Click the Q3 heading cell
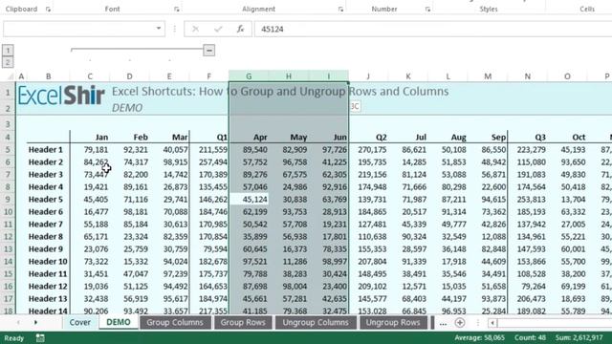Screen dimensions: 612x344 [x=527, y=138]
